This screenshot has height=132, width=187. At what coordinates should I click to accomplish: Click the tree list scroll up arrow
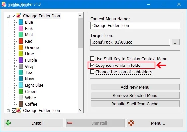(x=80, y=16)
